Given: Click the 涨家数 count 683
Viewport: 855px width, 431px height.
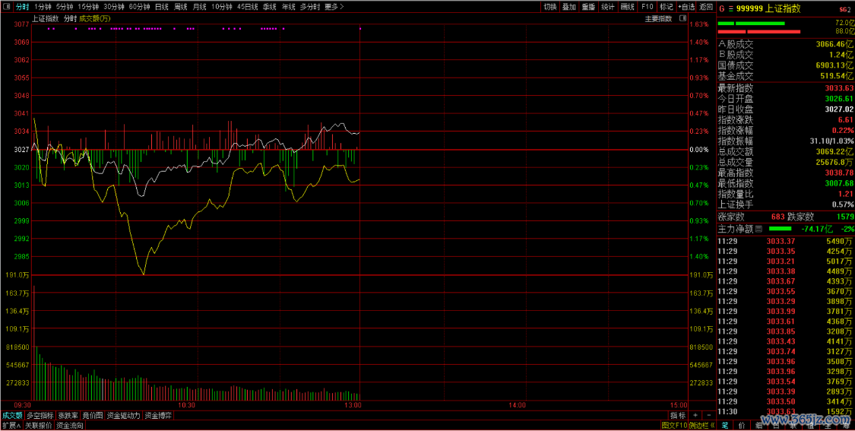Looking at the screenshot, I should coord(777,217).
